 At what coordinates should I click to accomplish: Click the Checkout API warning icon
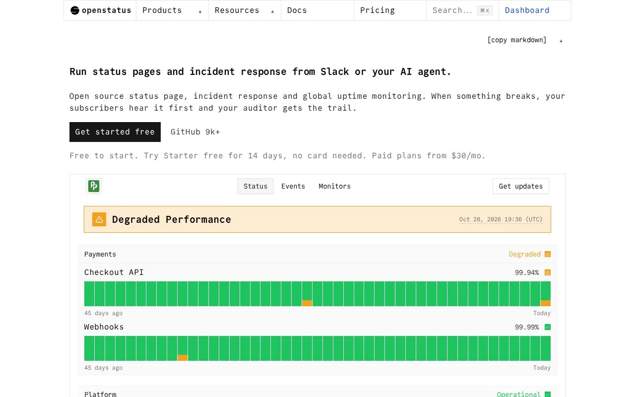548,272
